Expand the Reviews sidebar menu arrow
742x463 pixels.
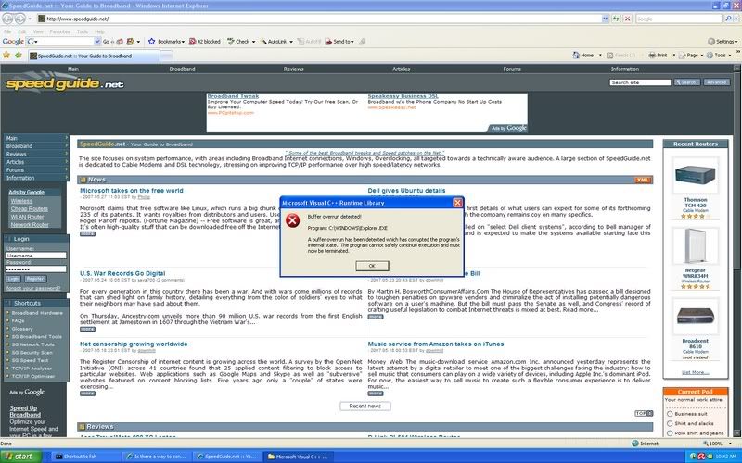click(x=66, y=154)
